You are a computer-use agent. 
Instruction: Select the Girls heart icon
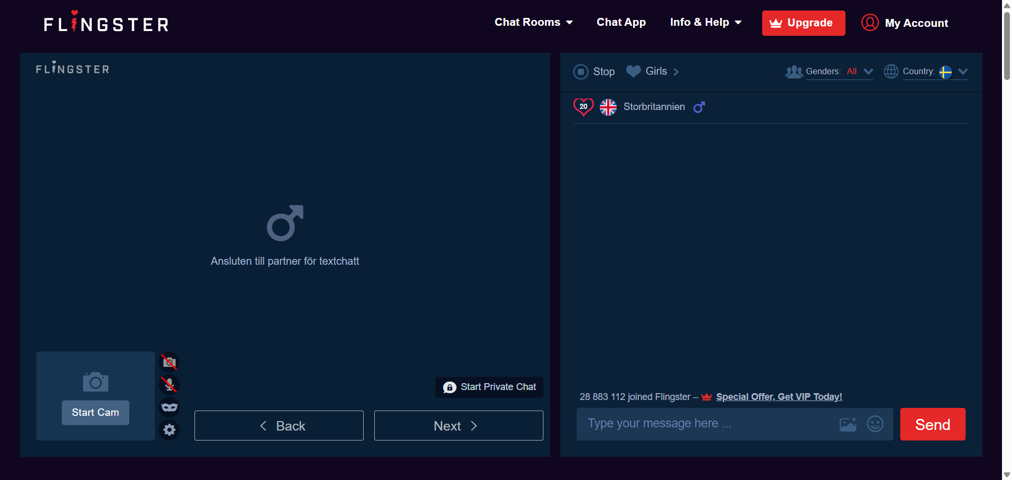632,72
